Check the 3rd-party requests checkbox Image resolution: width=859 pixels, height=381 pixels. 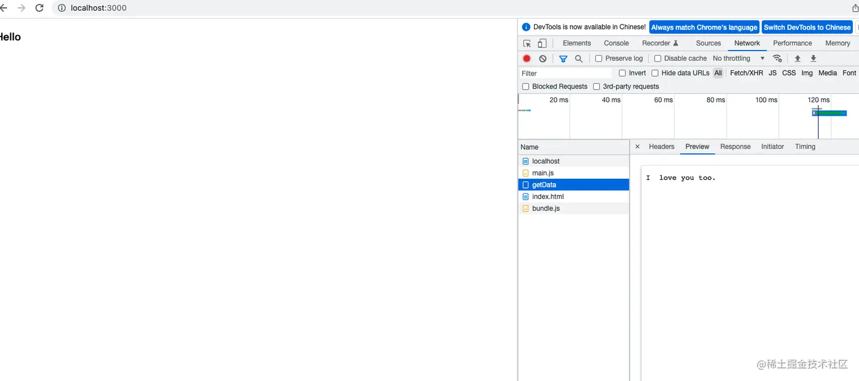point(597,87)
